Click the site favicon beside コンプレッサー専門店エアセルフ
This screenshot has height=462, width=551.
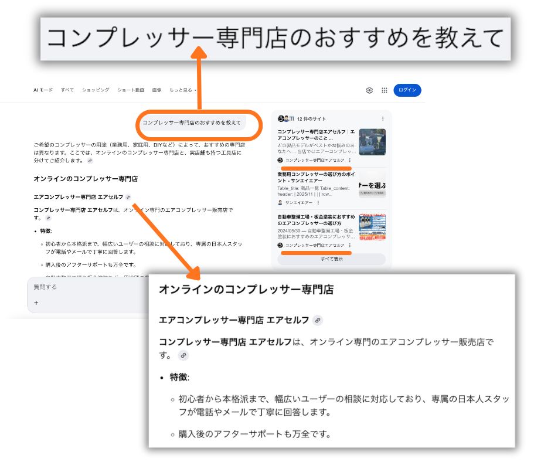click(280, 161)
